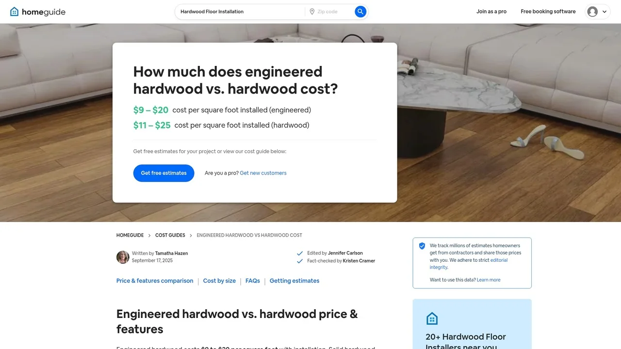This screenshot has height=349, width=621.
Task: Click the Get free estimates button
Action: 163,173
